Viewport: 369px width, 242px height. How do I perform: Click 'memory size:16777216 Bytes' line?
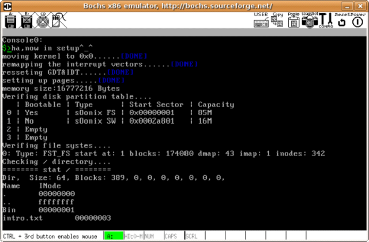(61, 88)
